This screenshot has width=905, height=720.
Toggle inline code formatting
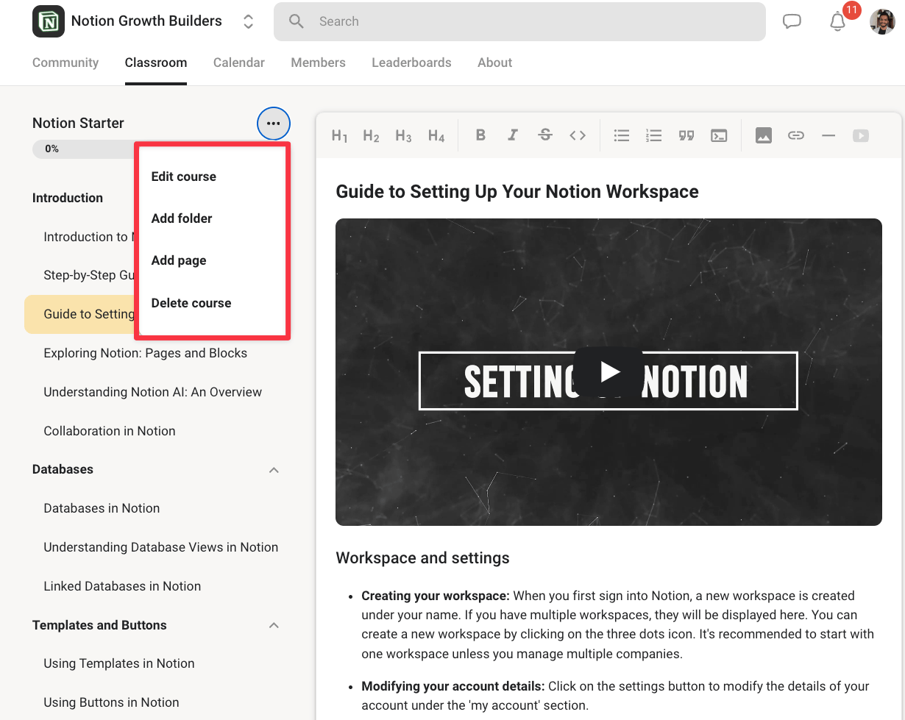[x=578, y=135]
